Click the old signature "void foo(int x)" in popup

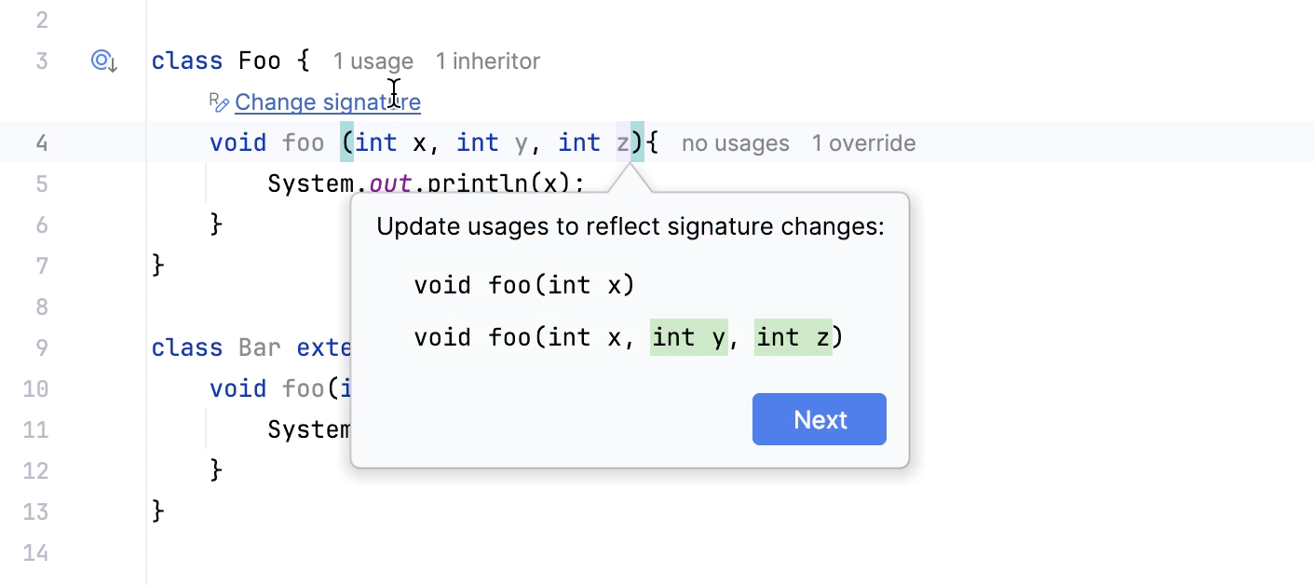(524, 285)
